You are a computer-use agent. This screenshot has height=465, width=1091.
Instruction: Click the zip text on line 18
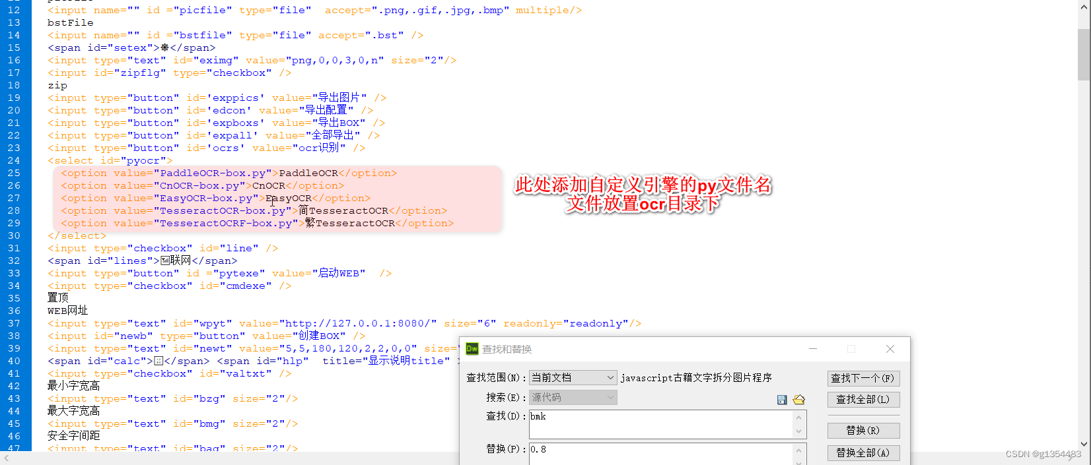coord(57,85)
